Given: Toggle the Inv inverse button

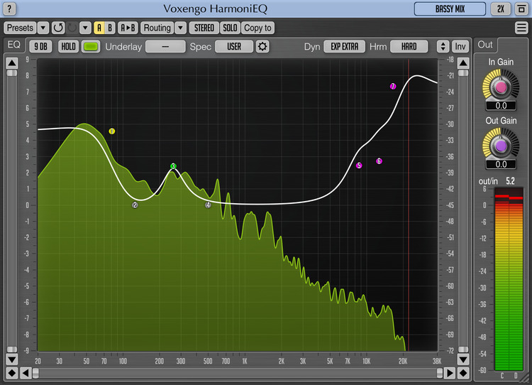Looking at the screenshot, I should (460, 47).
